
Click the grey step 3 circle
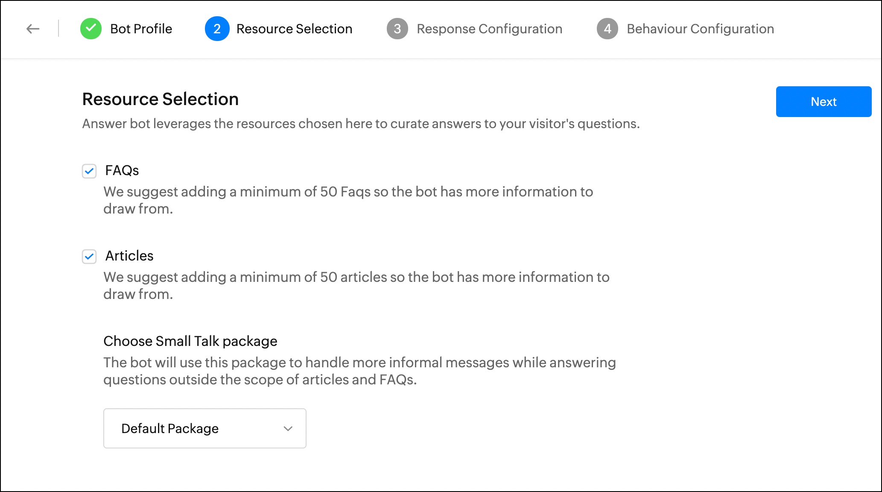(x=397, y=29)
